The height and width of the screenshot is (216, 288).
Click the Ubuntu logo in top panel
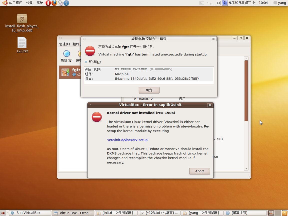(5, 3)
